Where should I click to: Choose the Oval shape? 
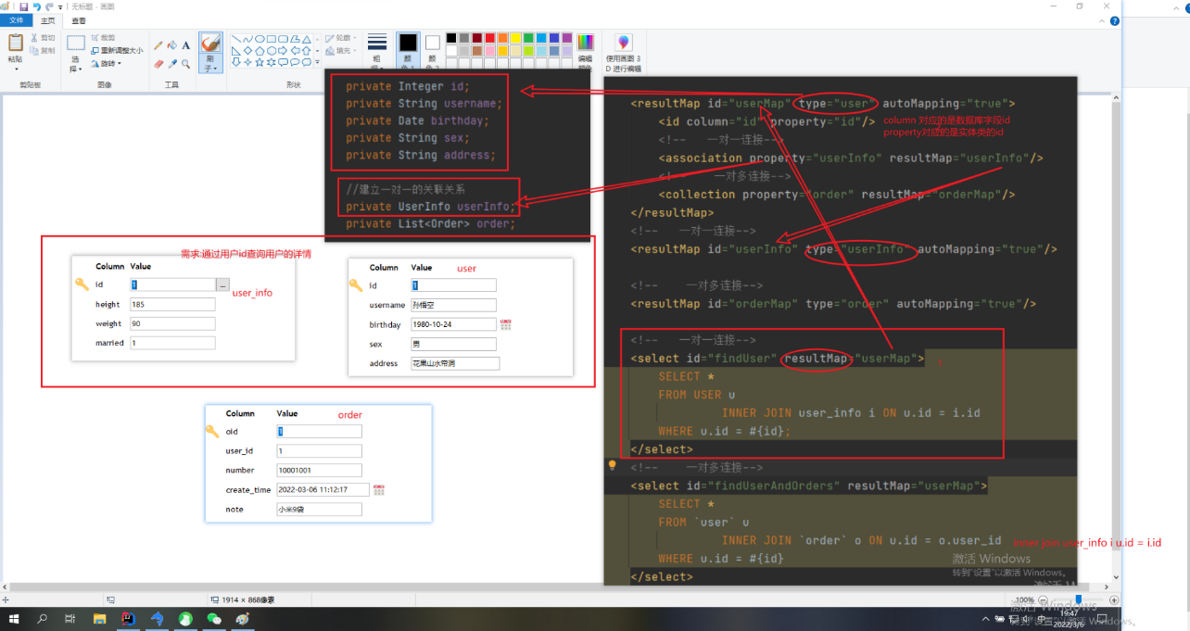point(260,39)
